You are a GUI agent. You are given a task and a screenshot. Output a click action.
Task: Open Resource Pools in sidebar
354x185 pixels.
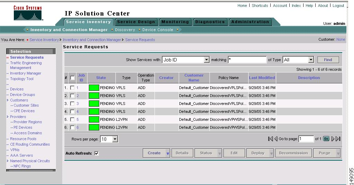(x=23, y=139)
